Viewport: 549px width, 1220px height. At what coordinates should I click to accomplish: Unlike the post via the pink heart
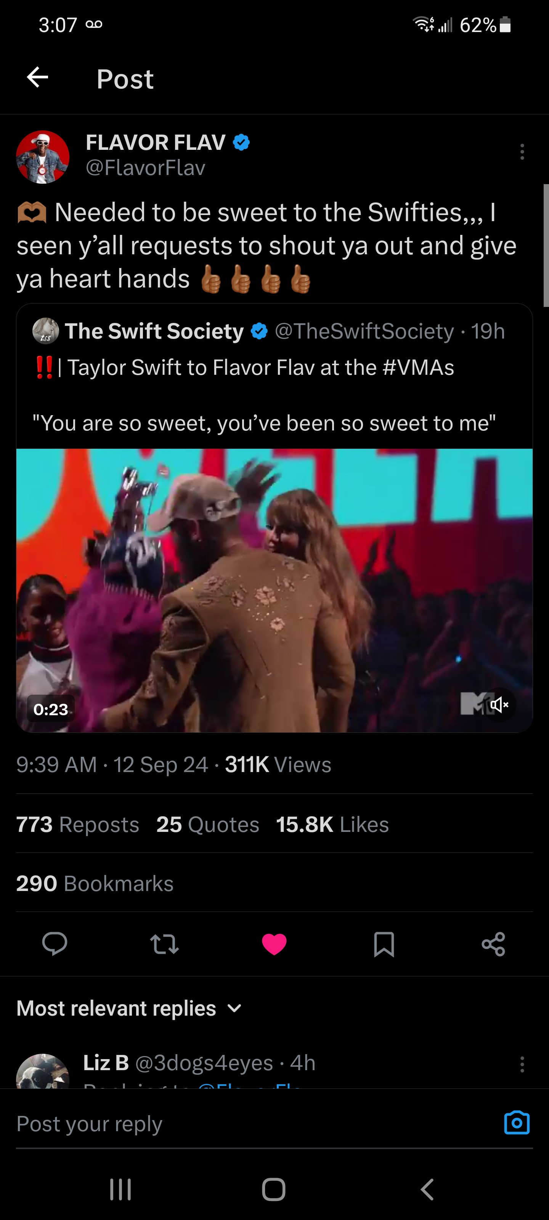point(274,944)
